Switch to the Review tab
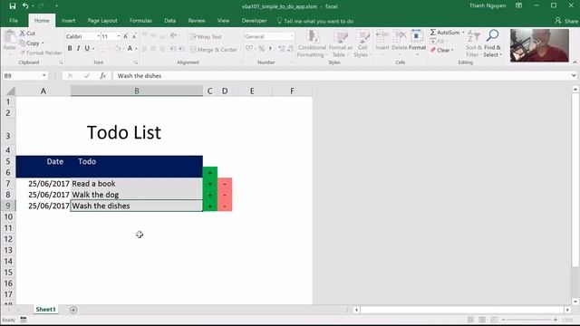The width and height of the screenshot is (580, 326). click(197, 21)
